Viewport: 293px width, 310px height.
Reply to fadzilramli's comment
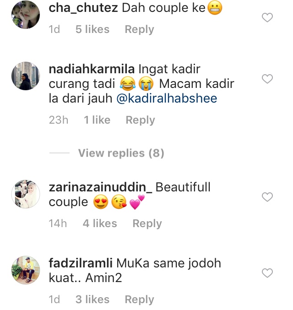[139, 299]
